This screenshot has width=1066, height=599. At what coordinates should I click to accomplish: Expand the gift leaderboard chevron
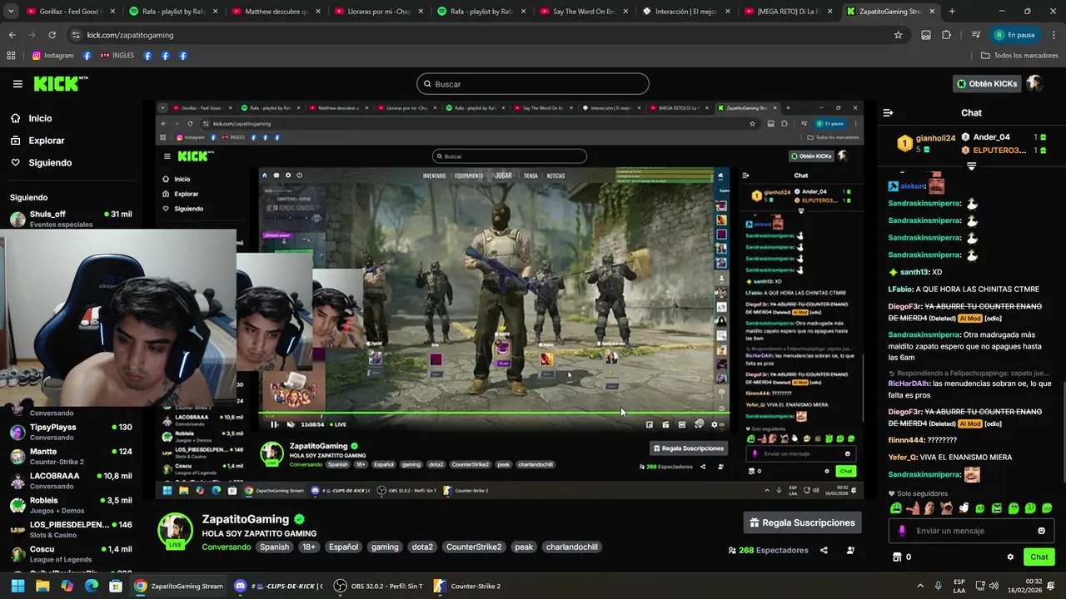pos(971,166)
